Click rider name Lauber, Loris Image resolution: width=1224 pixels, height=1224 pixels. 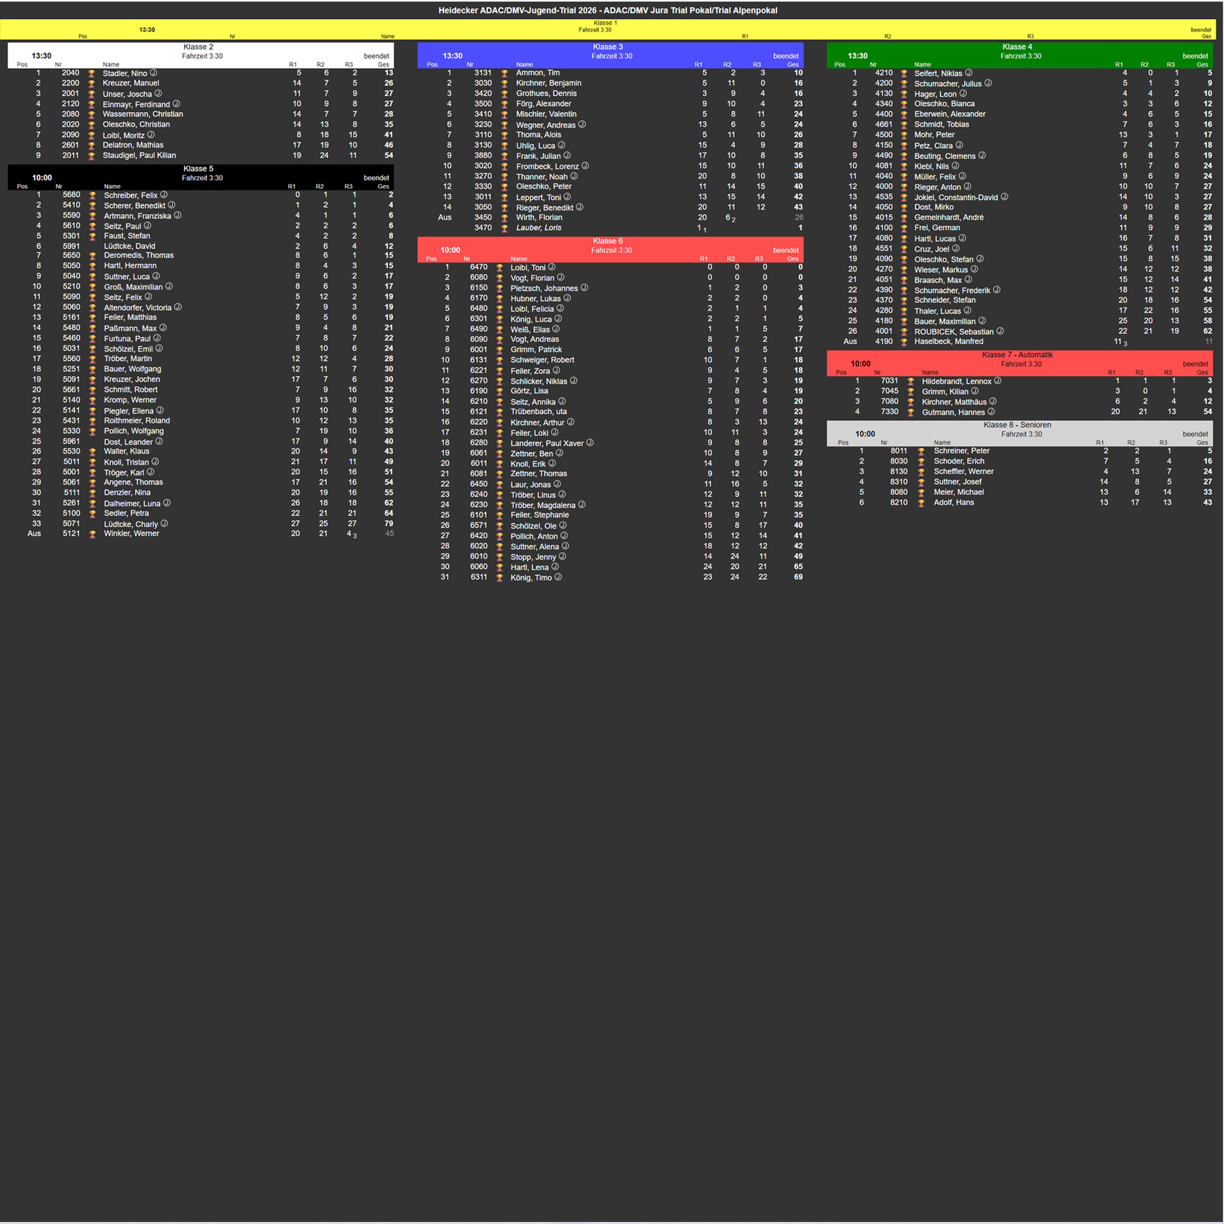pos(539,228)
